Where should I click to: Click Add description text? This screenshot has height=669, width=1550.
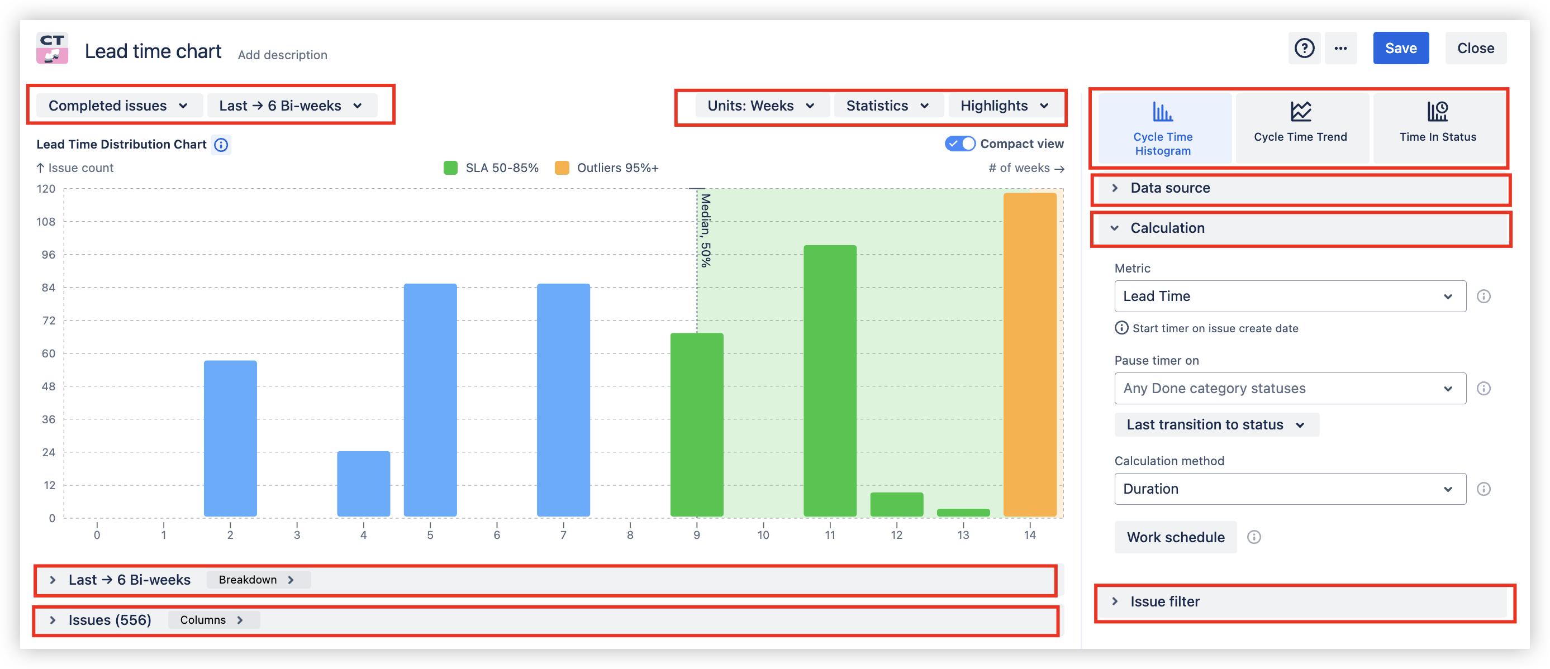282,55
